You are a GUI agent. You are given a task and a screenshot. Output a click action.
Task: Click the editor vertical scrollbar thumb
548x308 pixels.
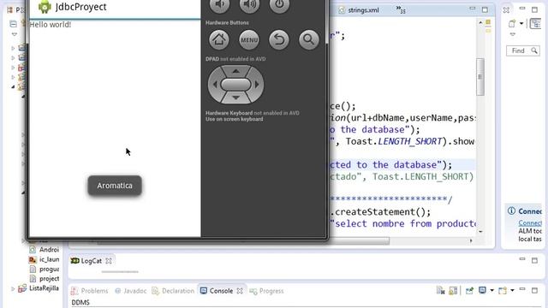480,77
